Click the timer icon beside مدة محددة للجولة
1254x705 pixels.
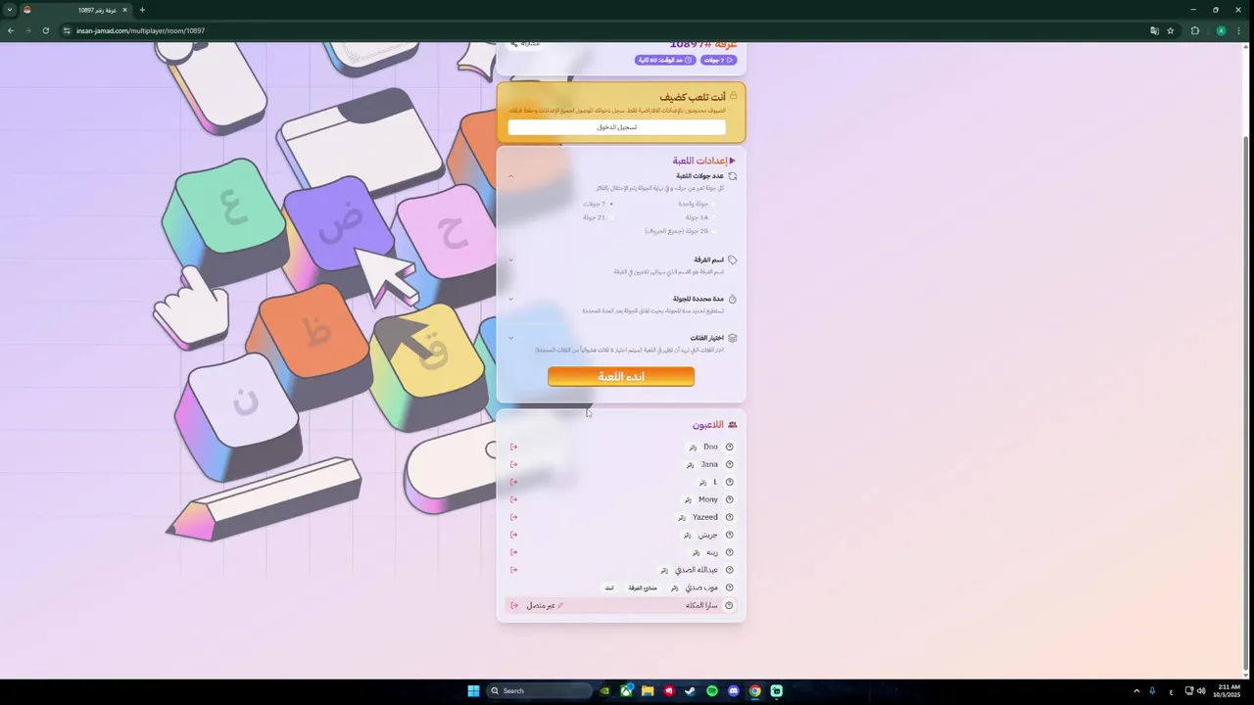pyautogui.click(x=732, y=299)
